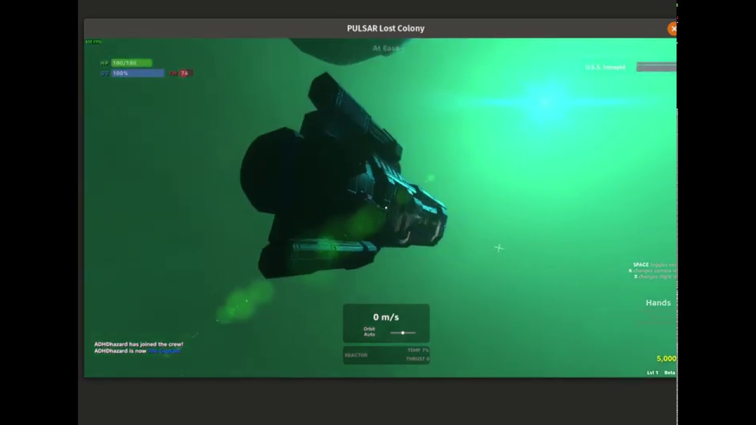The width and height of the screenshot is (756, 425).
Task: Click the SPACE toggles hint text
Action: click(x=654, y=265)
